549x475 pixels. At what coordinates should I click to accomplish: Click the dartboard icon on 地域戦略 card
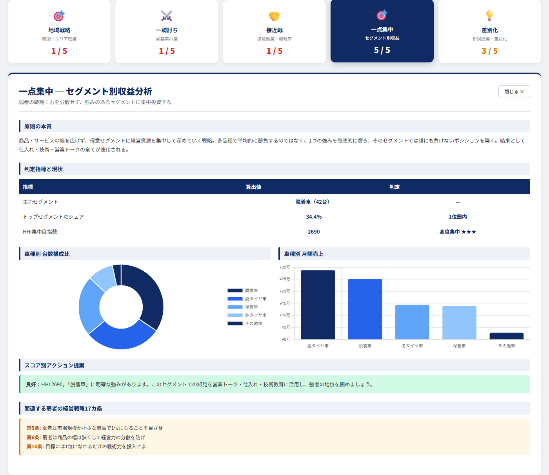[x=59, y=16]
